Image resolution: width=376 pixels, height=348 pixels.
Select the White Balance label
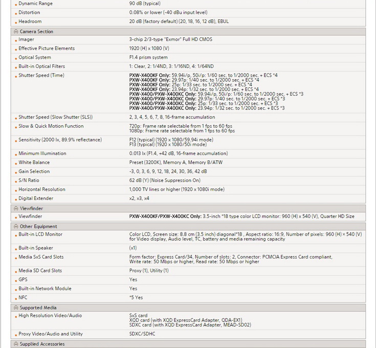[34, 163]
